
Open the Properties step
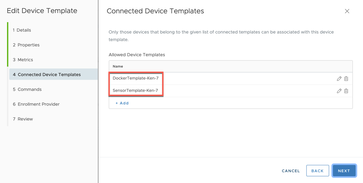coord(26,45)
